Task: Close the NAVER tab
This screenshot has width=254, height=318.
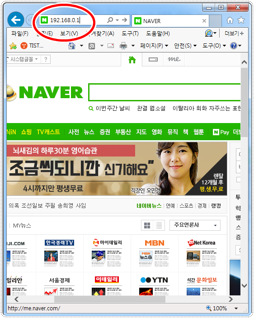Action: [204, 21]
